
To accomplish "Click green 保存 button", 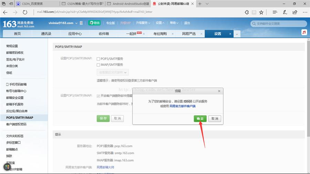I will [103, 118].
